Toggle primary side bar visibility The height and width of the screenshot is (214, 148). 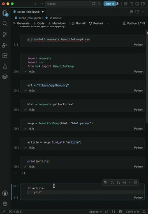(x=131, y=4)
